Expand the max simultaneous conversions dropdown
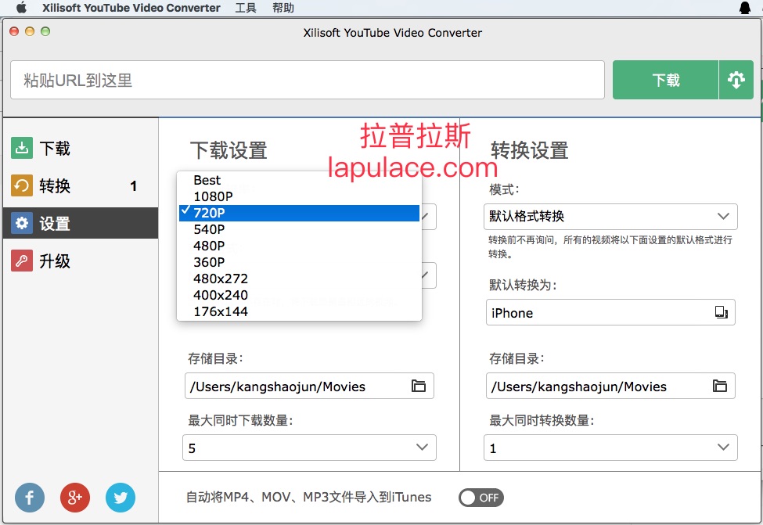Screen dimensions: 763x525 (x=610, y=448)
